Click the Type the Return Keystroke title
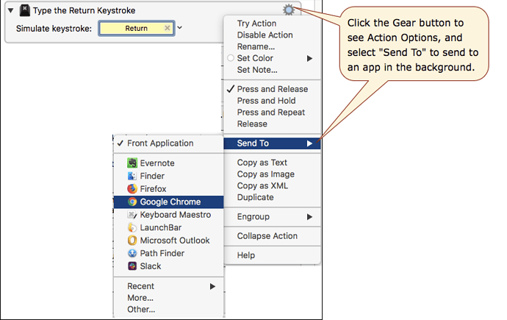The width and height of the screenshot is (507, 320). click(x=84, y=11)
